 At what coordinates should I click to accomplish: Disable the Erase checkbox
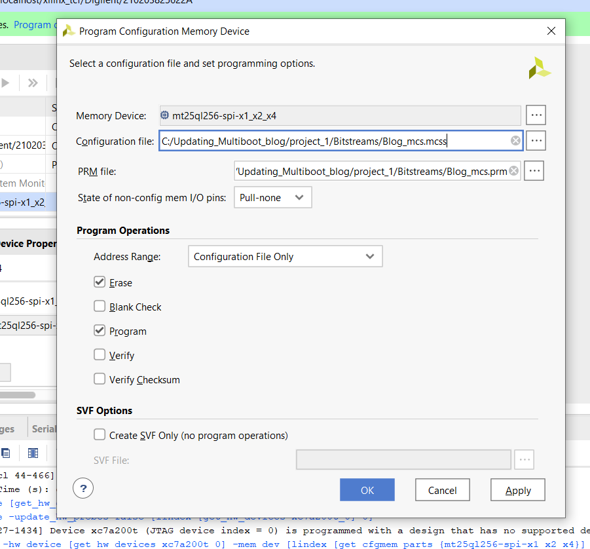click(100, 282)
